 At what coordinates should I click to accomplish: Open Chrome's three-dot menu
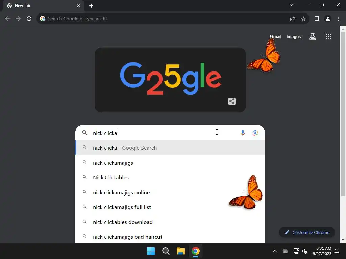point(339,19)
